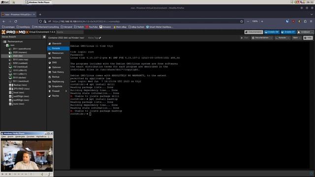Show the Task History panel
This screenshot has width=315, height=177.
[58, 72]
